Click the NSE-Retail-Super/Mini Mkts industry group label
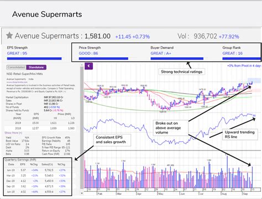262x199 pixels. coord(25,74)
